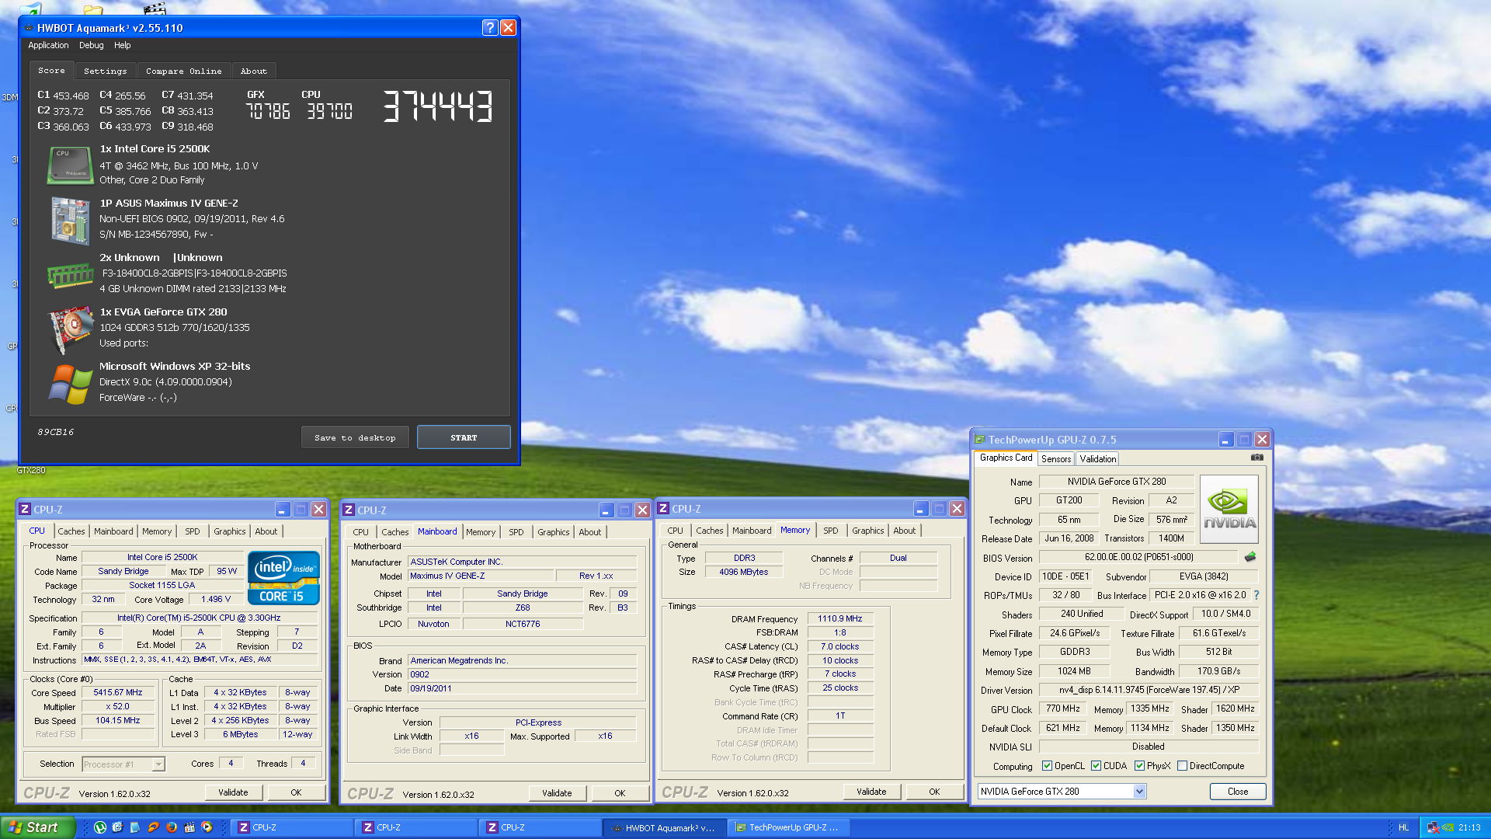Click the 89CB16 code in Aquamark
Viewport: 1491px width, 839px height.
point(56,432)
